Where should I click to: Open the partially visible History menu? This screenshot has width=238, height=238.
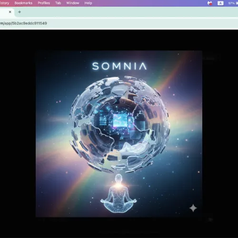click(x=4, y=3)
